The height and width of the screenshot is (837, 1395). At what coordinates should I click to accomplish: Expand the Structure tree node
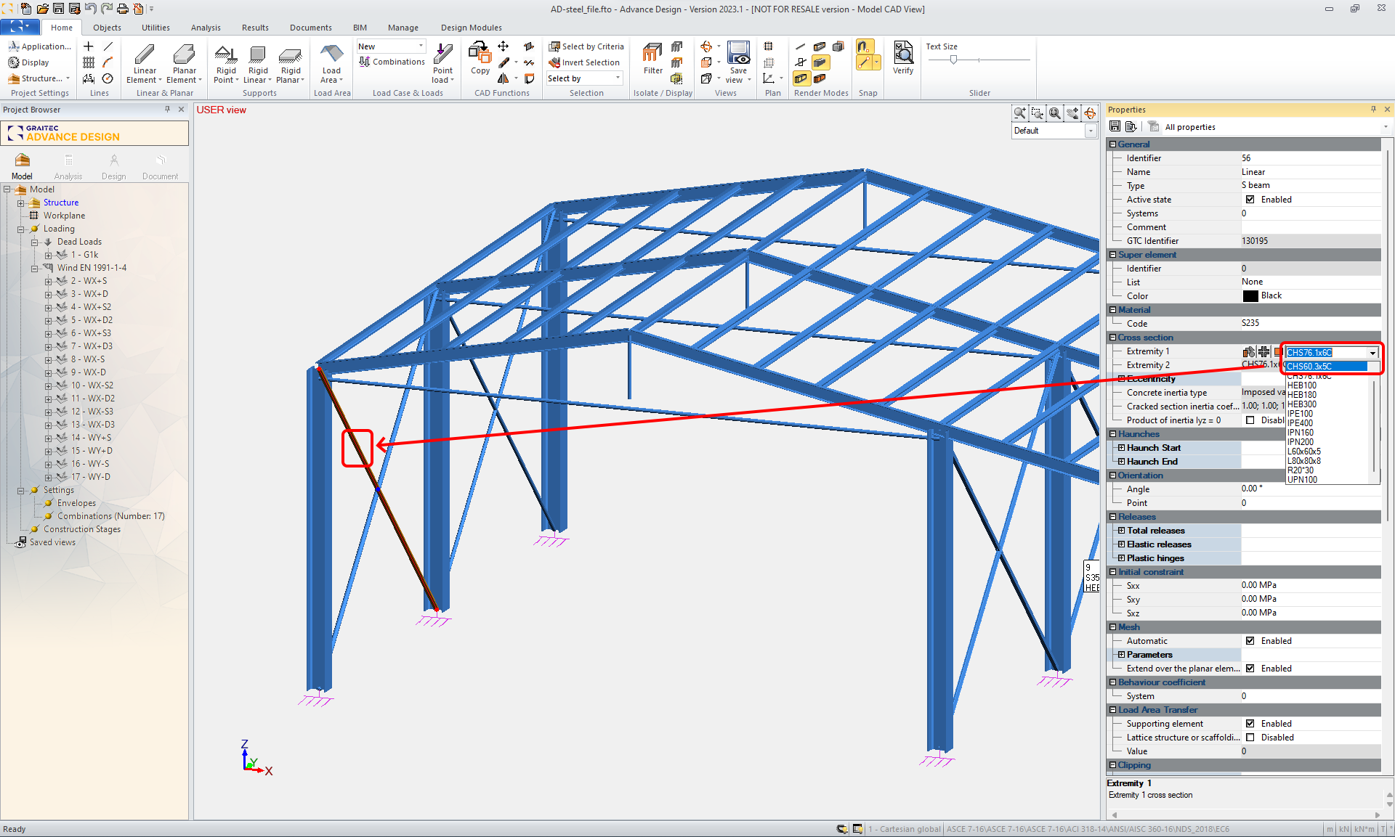(21, 203)
